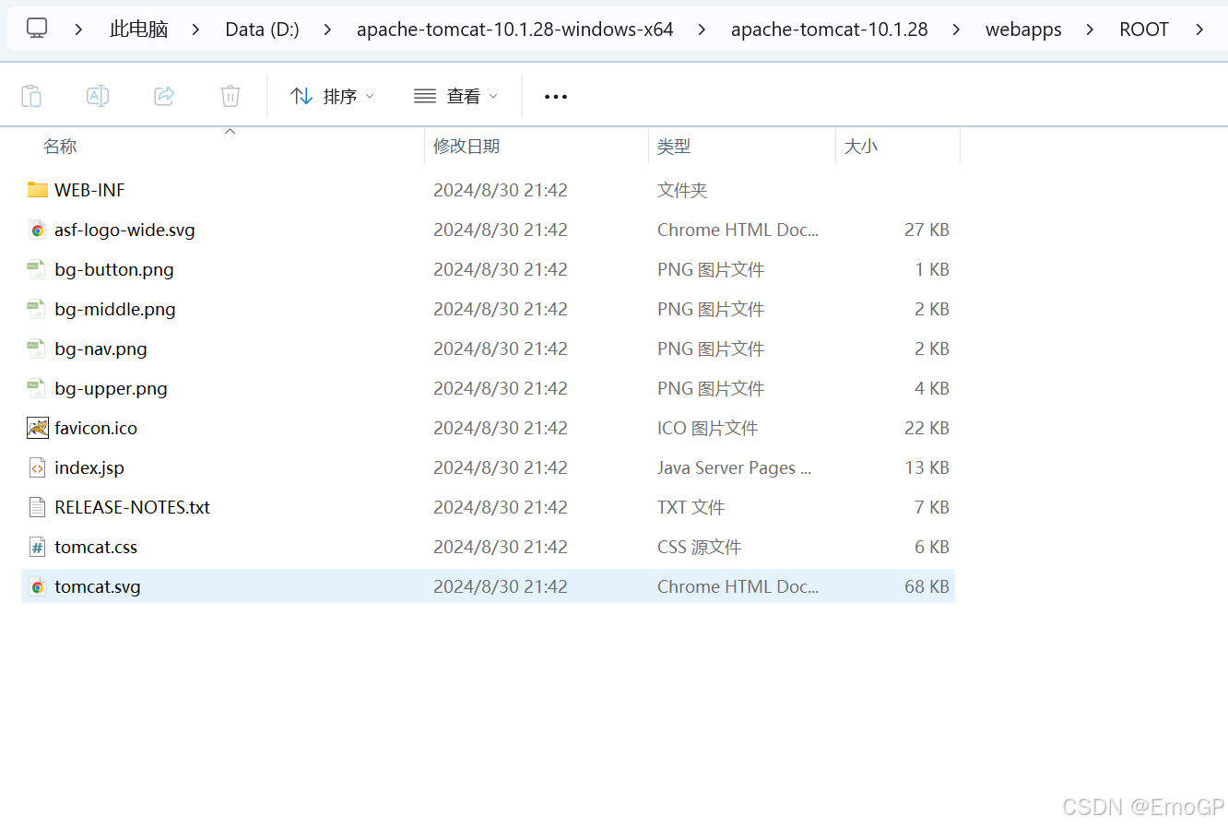Click the PNG icon beside bg-middle.png

[x=36, y=309]
